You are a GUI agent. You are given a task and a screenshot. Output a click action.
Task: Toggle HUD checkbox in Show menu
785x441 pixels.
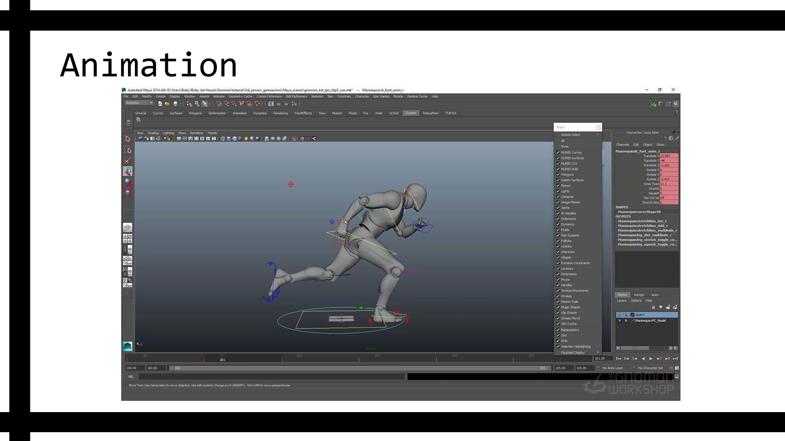(558, 341)
